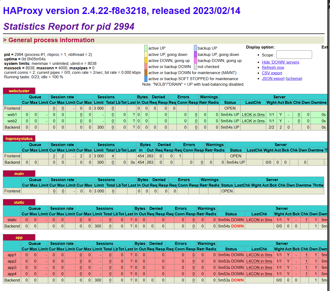Screen dimensions: 330x291
Task: Click the red DOWN status of static Backend
Action: (x=237, y=226)
